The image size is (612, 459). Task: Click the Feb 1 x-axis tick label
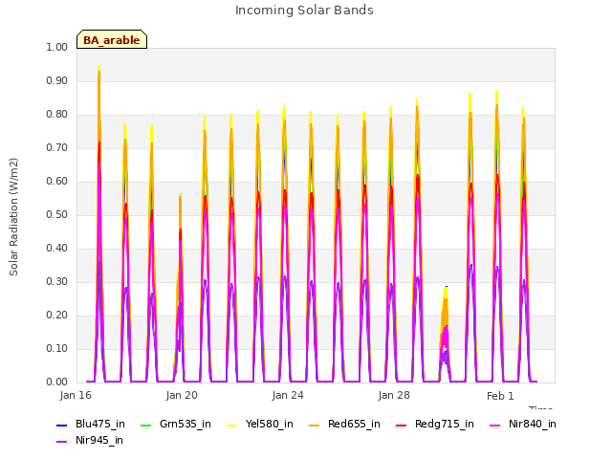pos(500,396)
